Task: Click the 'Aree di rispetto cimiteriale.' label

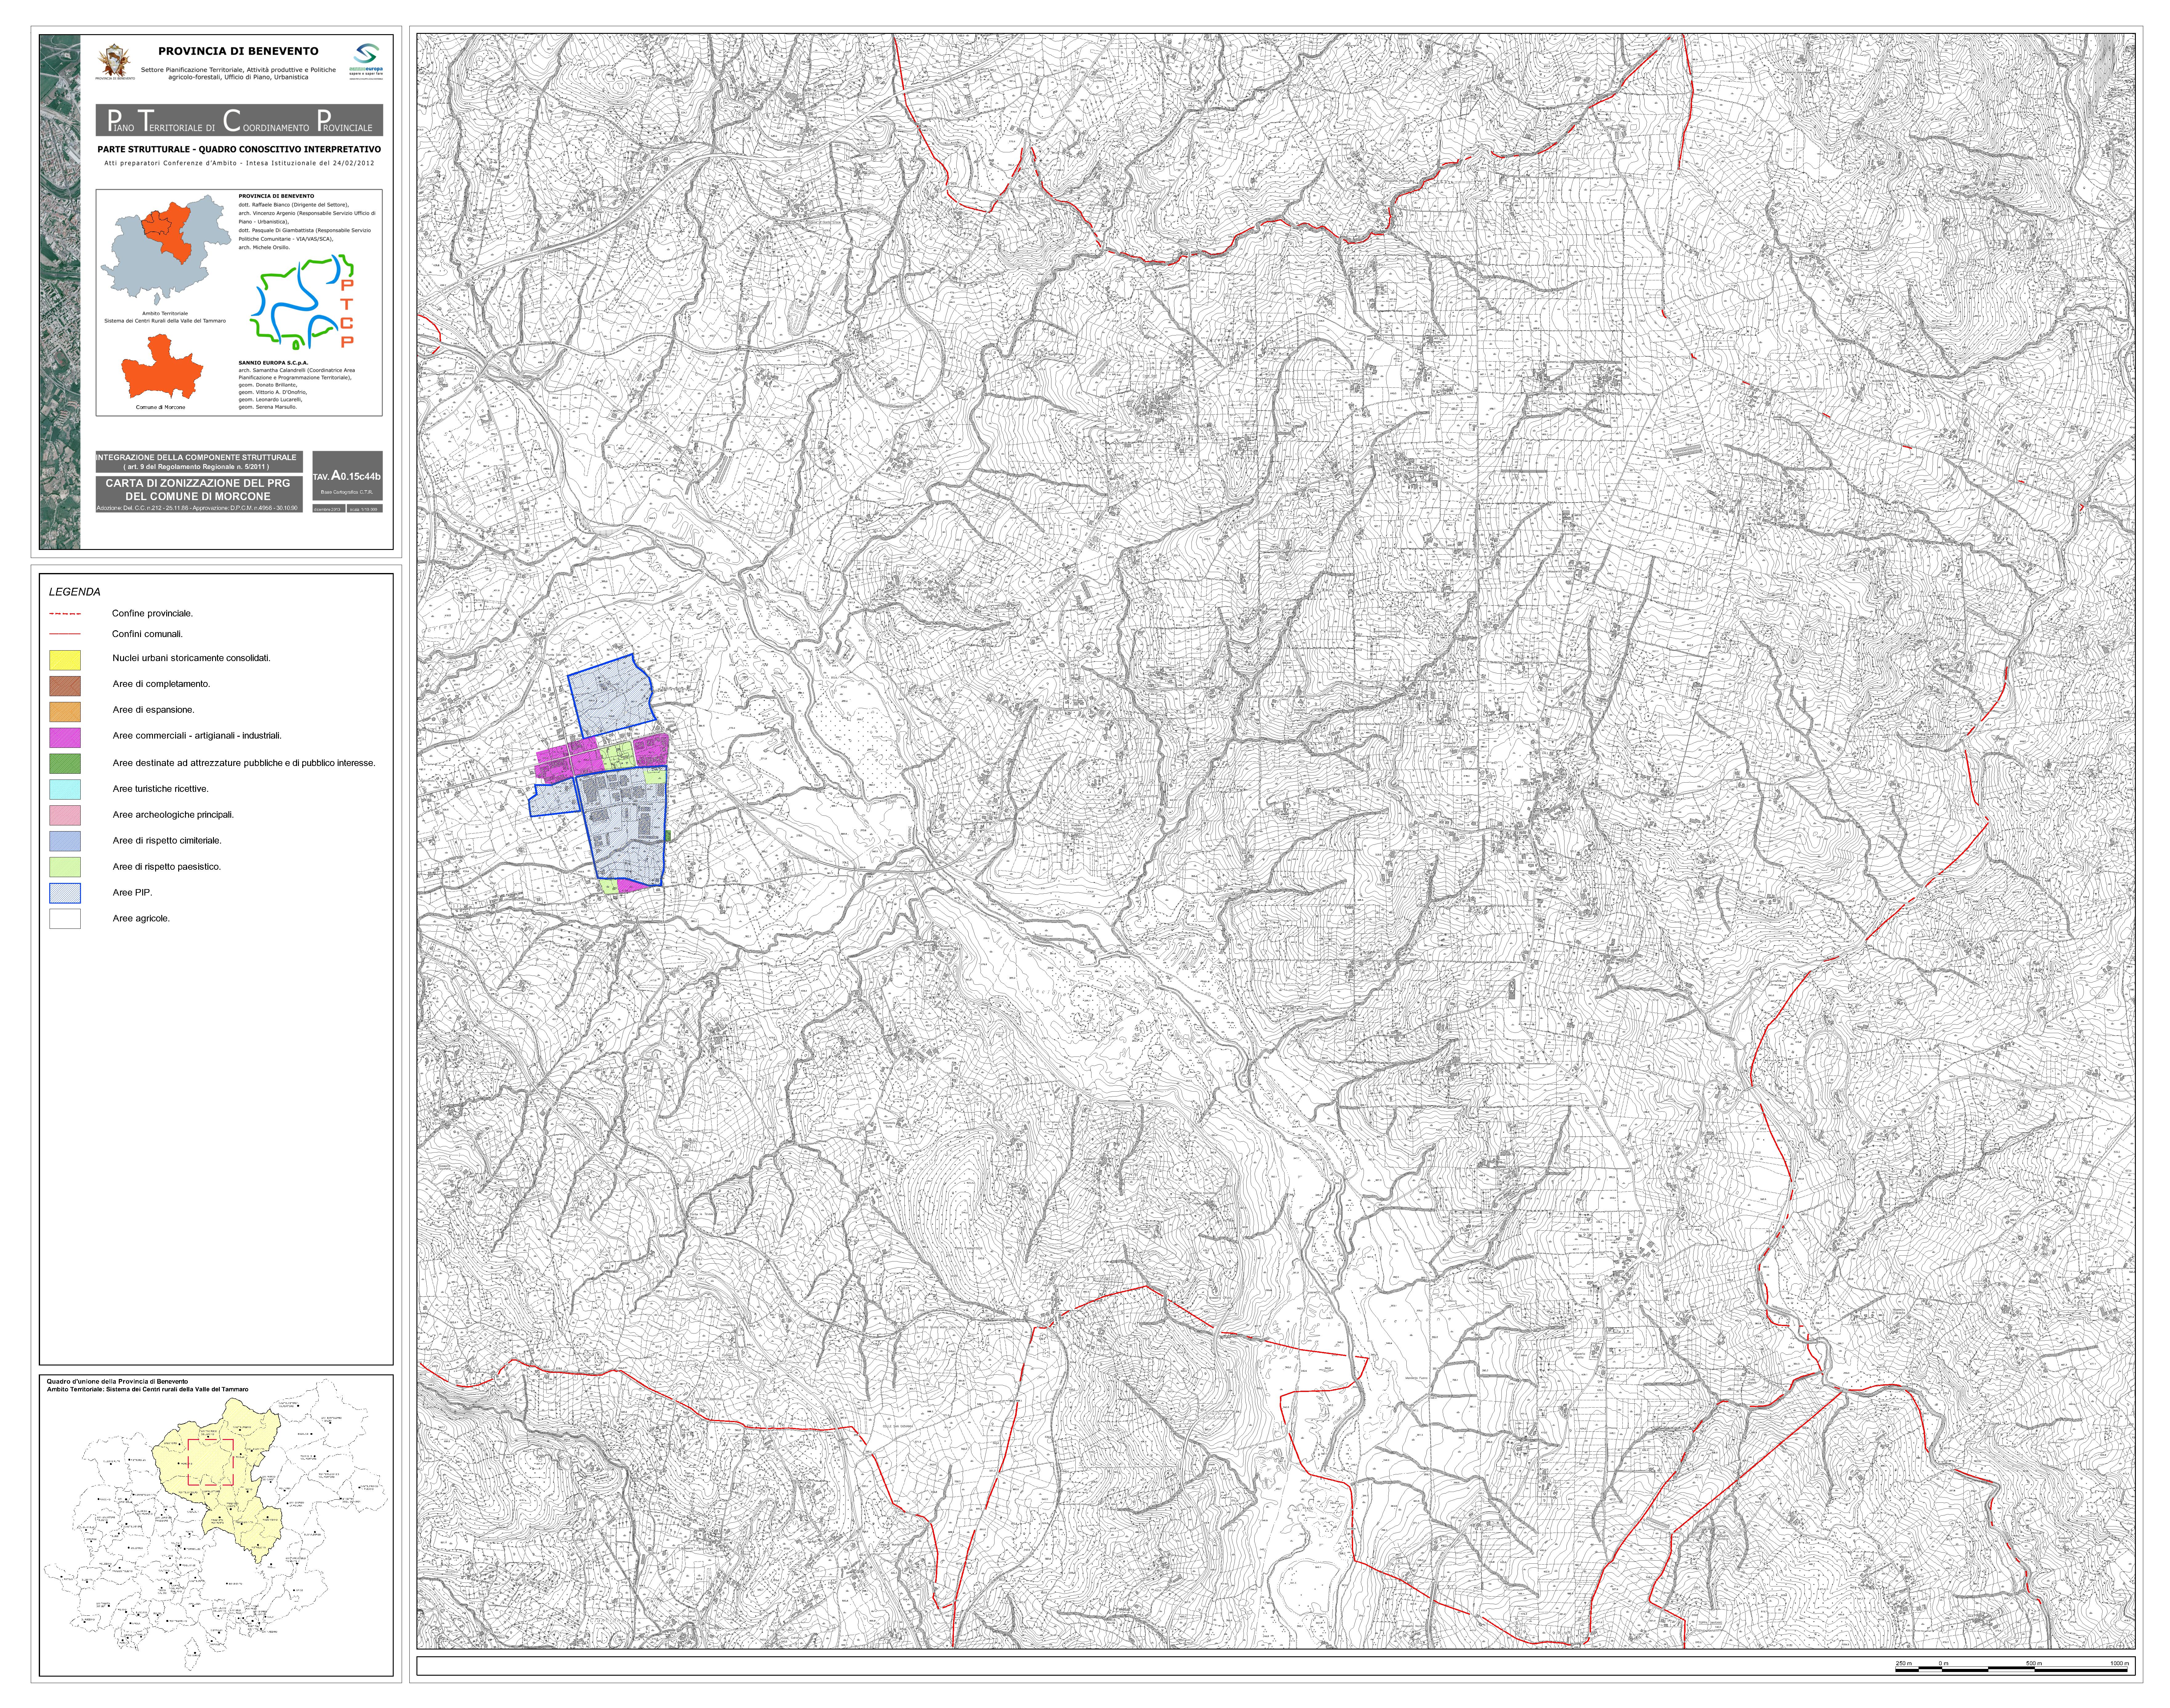Action: (x=167, y=841)
